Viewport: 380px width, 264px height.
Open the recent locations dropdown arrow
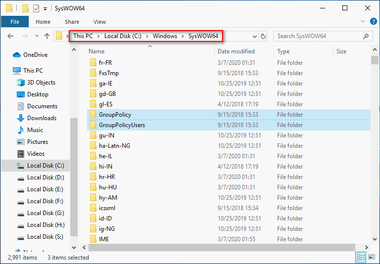37,36
